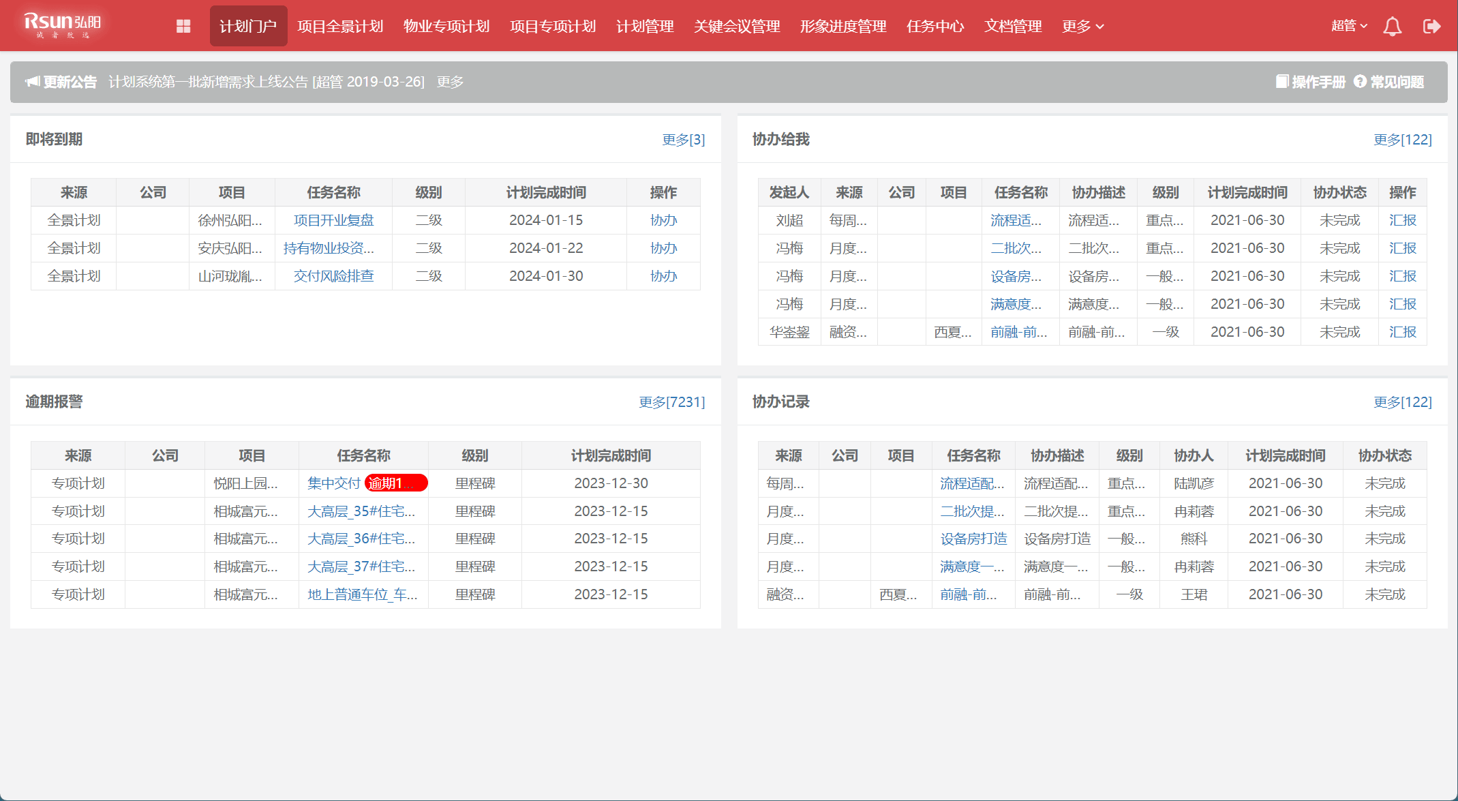Click 更多[3] in 即将到期 panel
The image size is (1458, 801).
point(683,140)
